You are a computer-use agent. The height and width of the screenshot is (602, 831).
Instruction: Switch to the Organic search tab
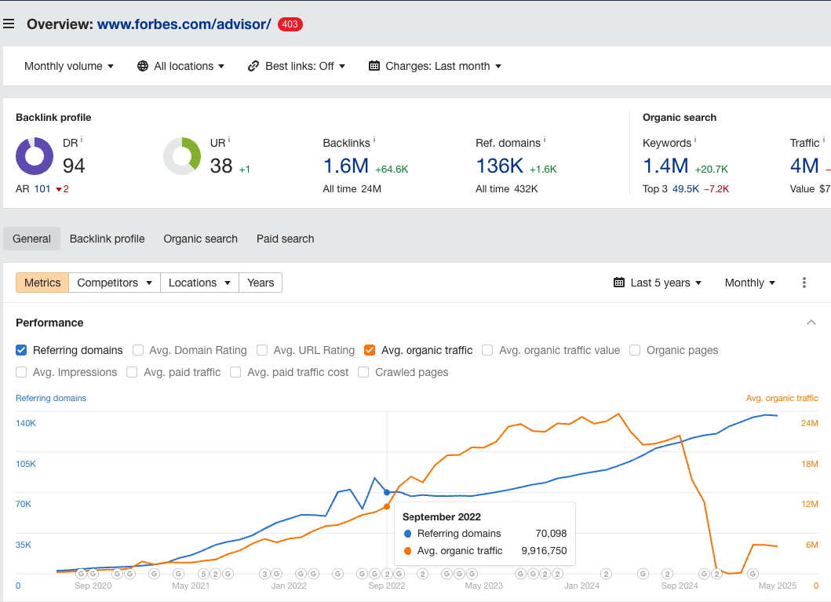tap(200, 239)
